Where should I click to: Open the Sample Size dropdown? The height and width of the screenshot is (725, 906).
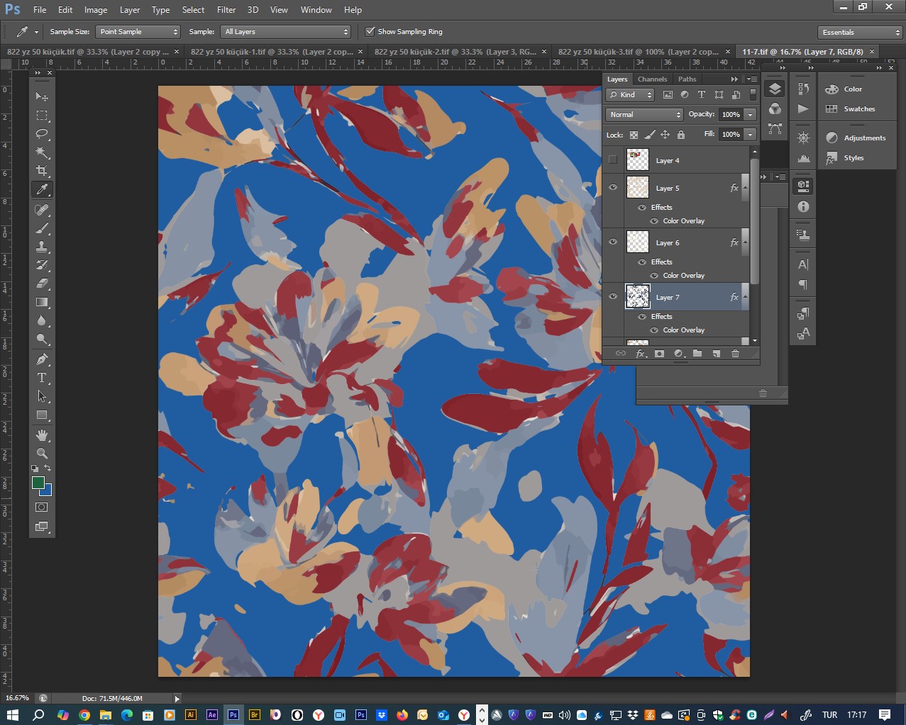[x=138, y=32]
